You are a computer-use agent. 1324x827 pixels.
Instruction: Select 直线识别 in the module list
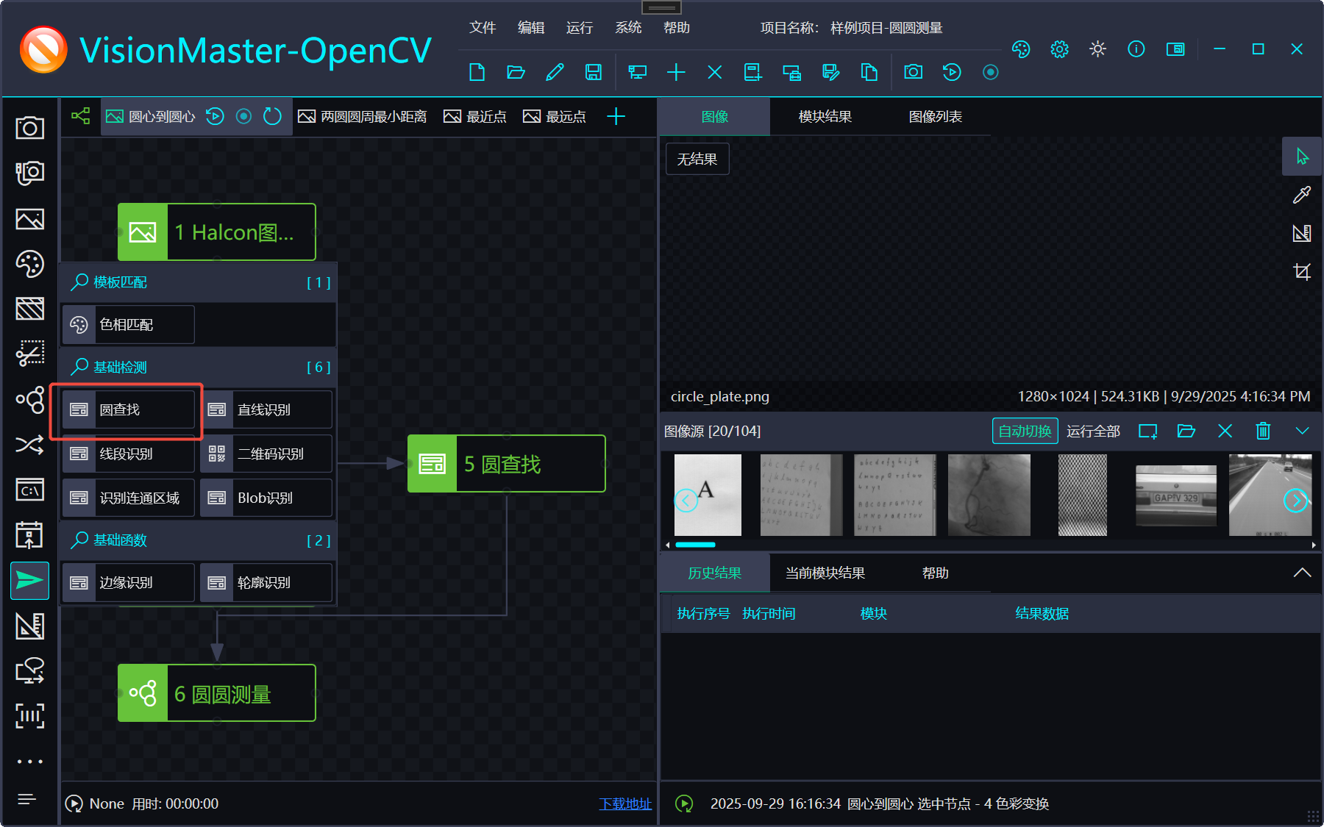tap(266, 409)
